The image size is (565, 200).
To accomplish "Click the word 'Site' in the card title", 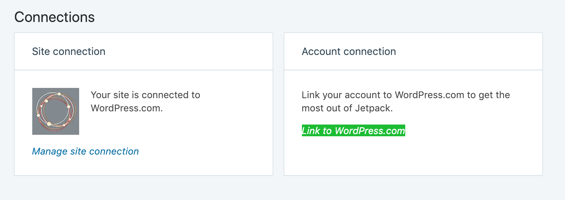I will [41, 51].
